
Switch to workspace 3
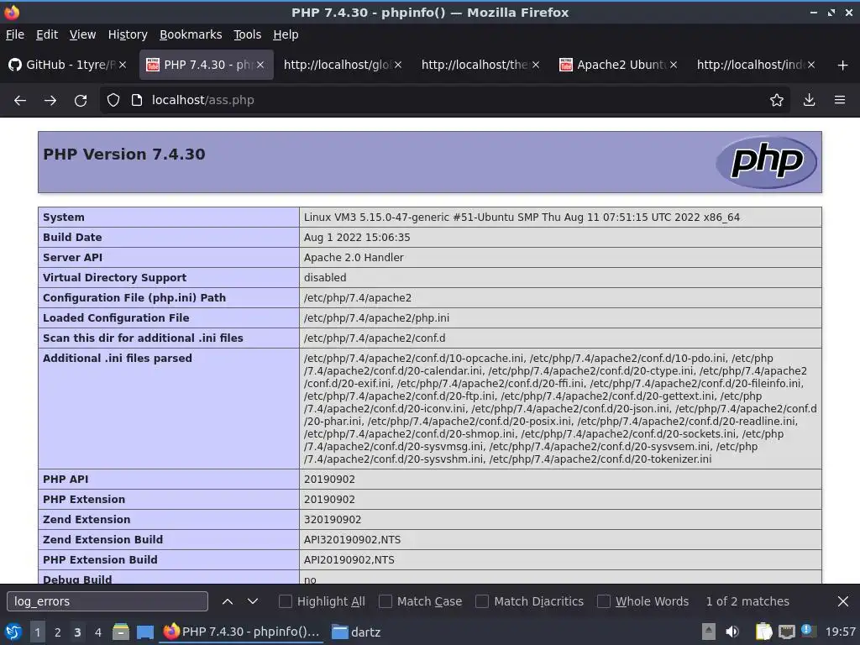tap(77, 632)
